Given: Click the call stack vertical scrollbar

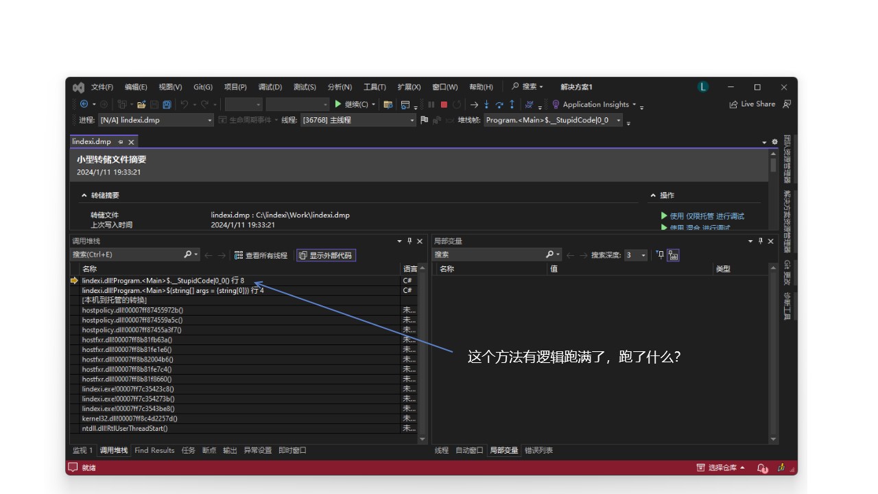Looking at the screenshot, I should (423, 343).
